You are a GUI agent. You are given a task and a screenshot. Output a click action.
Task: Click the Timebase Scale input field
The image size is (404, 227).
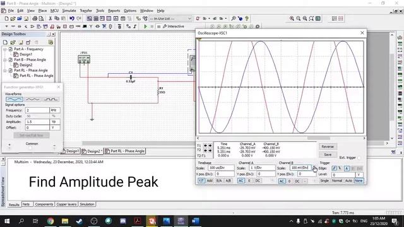click(221, 168)
